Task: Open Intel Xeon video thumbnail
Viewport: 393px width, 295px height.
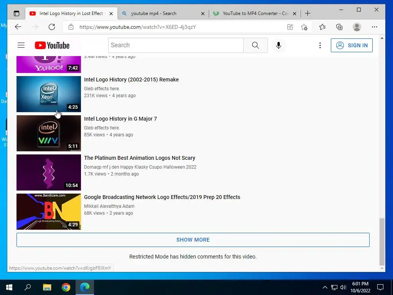Action: point(49,94)
